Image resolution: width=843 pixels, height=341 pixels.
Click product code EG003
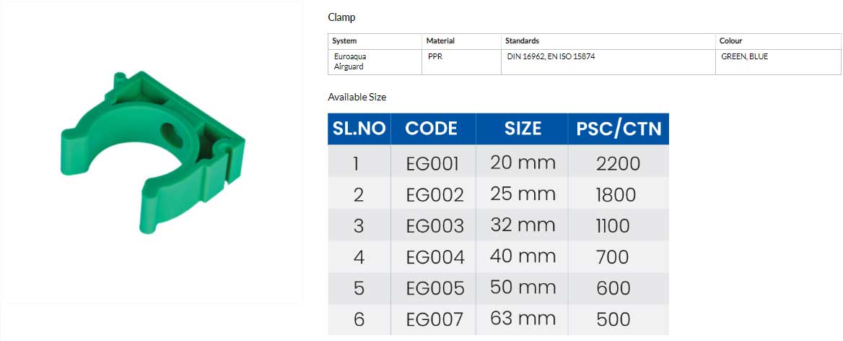(435, 226)
